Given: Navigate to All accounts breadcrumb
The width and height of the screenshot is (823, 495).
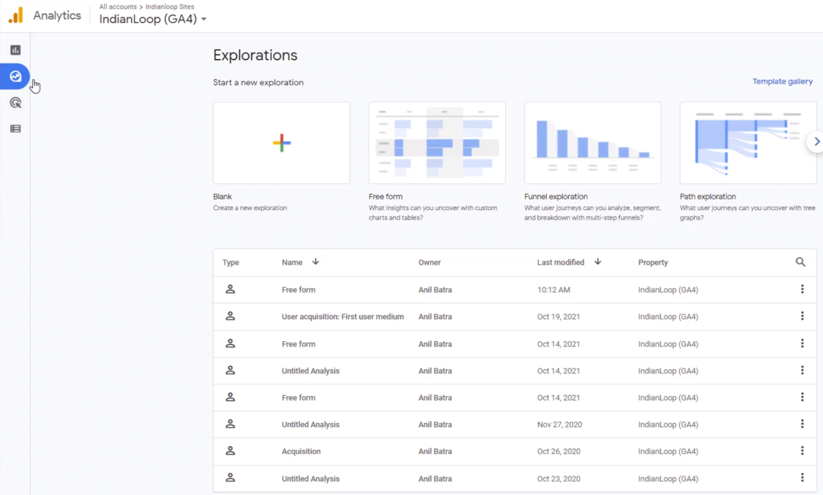Looking at the screenshot, I should (117, 6).
